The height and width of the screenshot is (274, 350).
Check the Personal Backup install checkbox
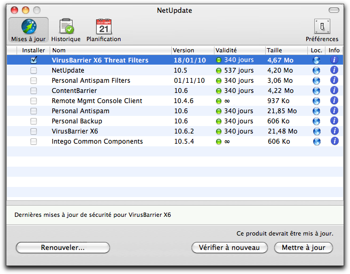point(34,121)
